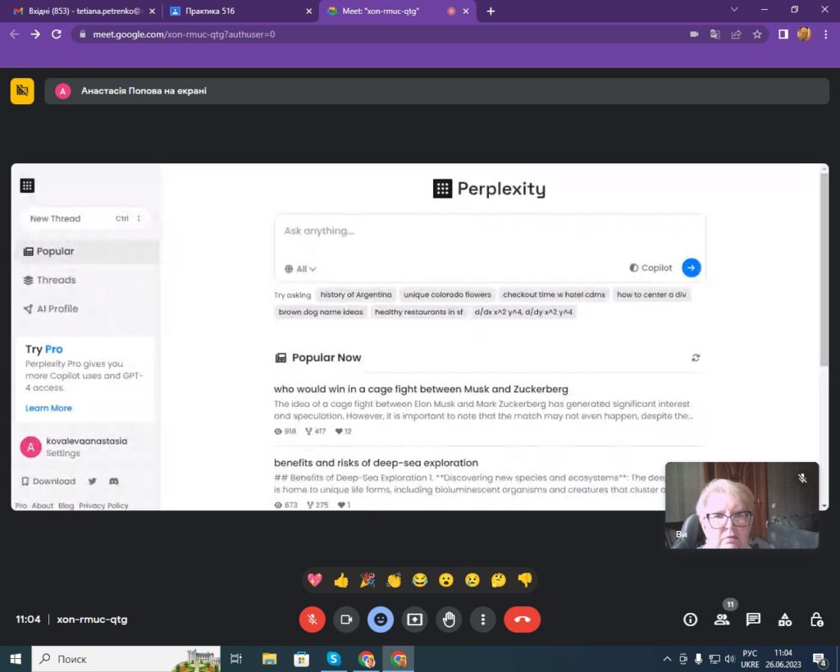Open the activities panel icon
The image size is (840, 672).
(785, 619)
